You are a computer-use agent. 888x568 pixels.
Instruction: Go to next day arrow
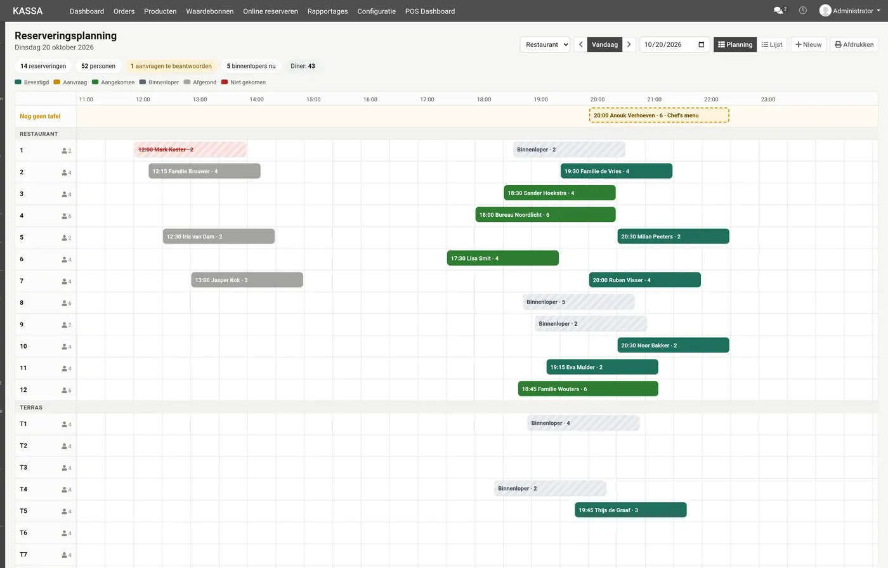pos(629,44)
